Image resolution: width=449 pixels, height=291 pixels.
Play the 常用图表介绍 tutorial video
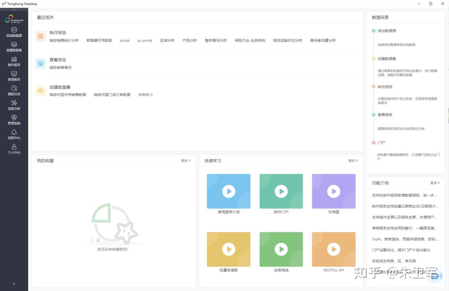[228, 191]
